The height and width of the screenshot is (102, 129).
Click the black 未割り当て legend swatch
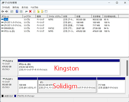[3, 96]
